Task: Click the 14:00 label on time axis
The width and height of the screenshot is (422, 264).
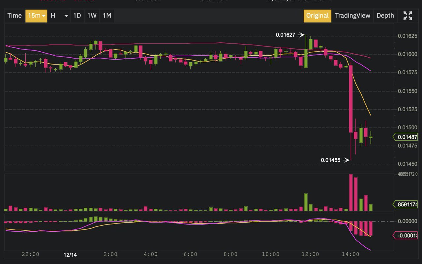Action: click(x=350, y=254)
